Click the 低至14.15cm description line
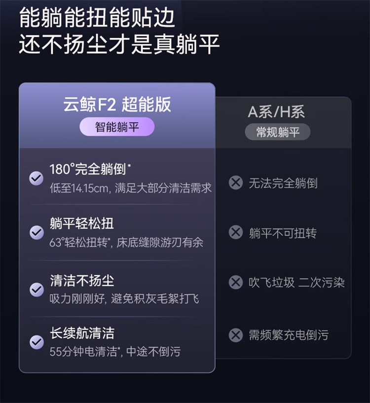 [x=130, y=188]
